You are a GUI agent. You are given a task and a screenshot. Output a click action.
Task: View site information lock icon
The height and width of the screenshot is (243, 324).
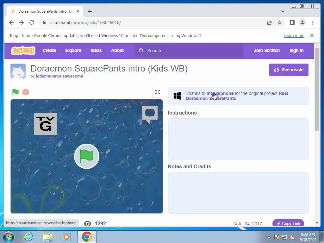(44, 22)
